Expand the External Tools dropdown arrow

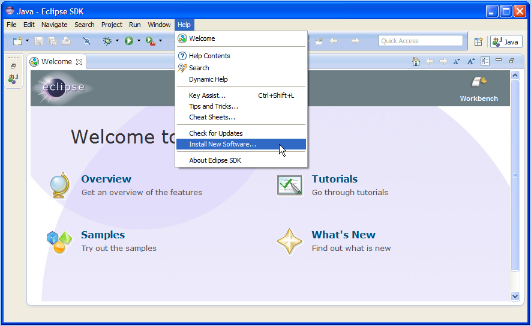tap(161, 41)
